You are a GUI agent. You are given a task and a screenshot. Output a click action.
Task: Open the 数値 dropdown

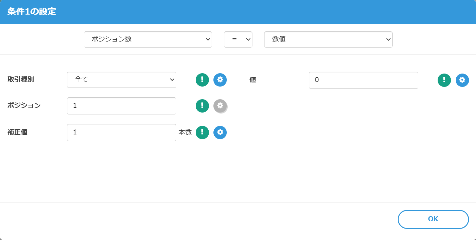click(x=328, y=40)
